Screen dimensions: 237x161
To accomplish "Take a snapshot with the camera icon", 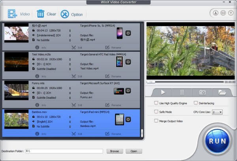I will [x=203, y=92].
